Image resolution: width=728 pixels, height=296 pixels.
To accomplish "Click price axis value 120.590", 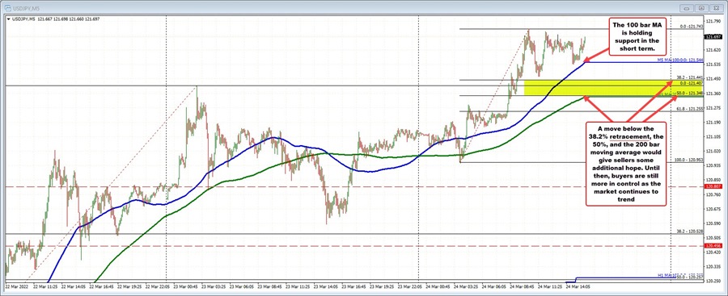I will click(713, 223).
